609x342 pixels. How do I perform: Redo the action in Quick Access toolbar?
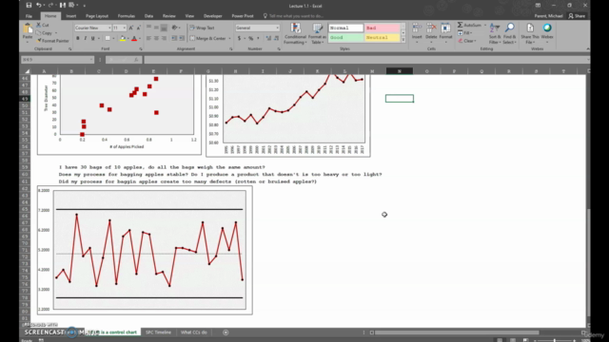click(50, 6)
